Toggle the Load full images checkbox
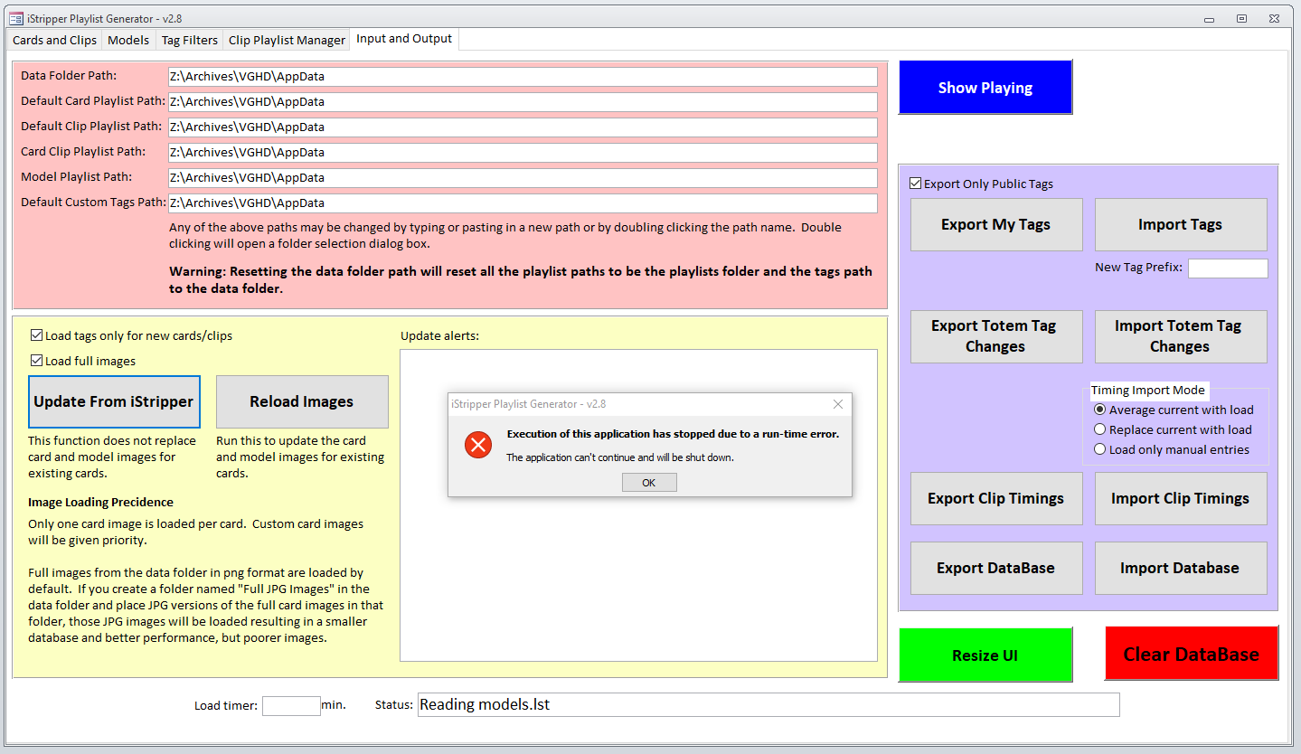 (x=36, y=361)
